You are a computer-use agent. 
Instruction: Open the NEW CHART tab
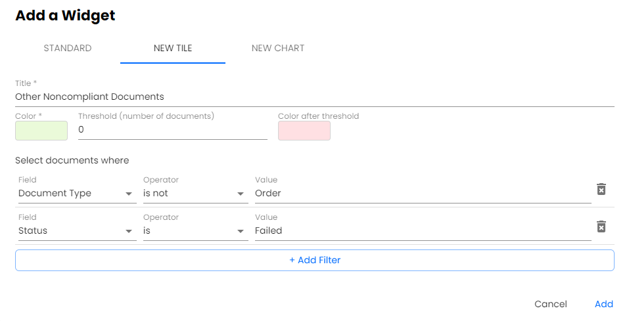pyautogui.click(x=278, y=49)
